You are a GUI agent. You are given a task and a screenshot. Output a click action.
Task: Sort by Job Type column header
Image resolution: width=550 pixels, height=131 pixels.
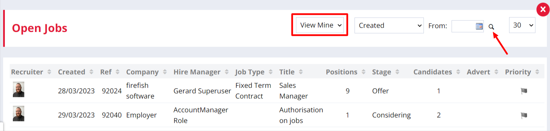[x=254, y=72]
